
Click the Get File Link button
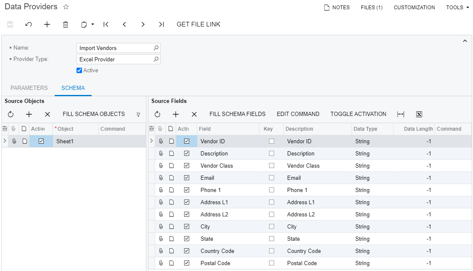198,24
